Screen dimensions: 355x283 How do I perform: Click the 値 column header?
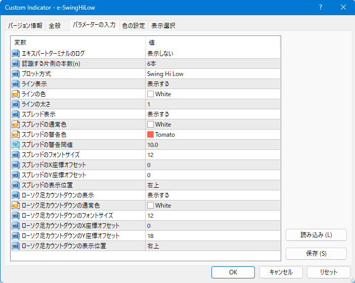click(212, 43)
